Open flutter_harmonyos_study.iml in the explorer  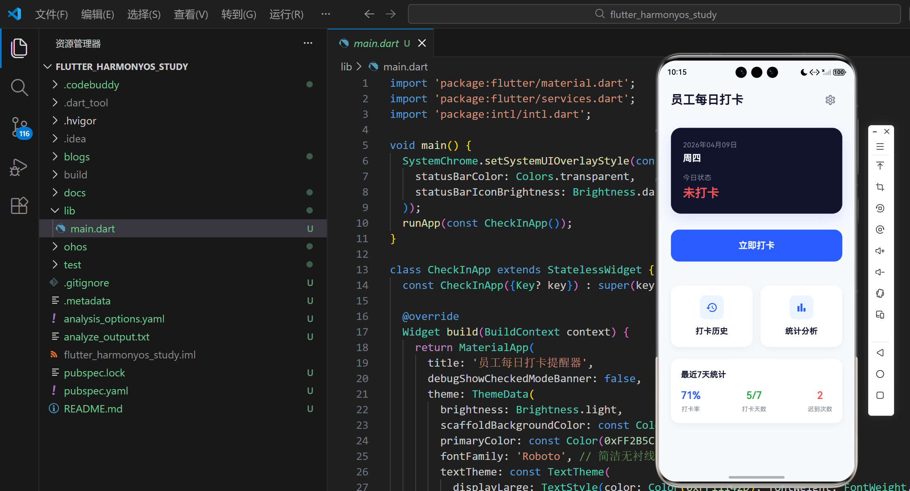point(183,355)
